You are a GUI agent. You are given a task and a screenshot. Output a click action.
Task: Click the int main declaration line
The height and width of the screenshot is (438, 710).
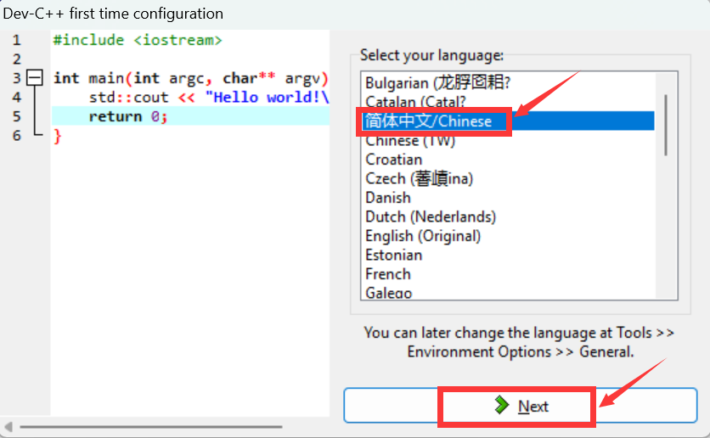pyautogui.click(x=190, y=78)
